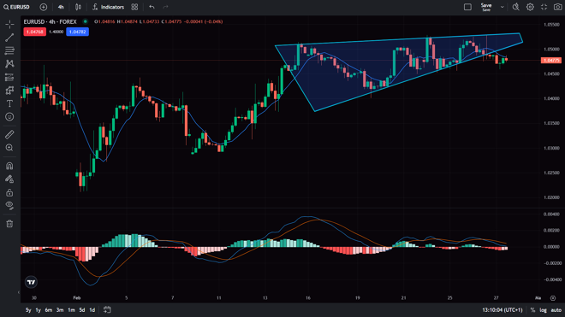
Task: Select the ruler measure tool
Action: pyautogui.click(x=9, y=134)
